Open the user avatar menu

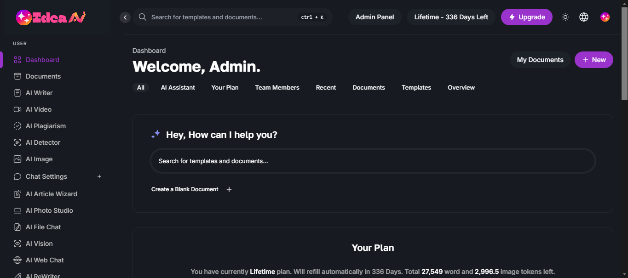pyautogui.click(x=605, y=17)
